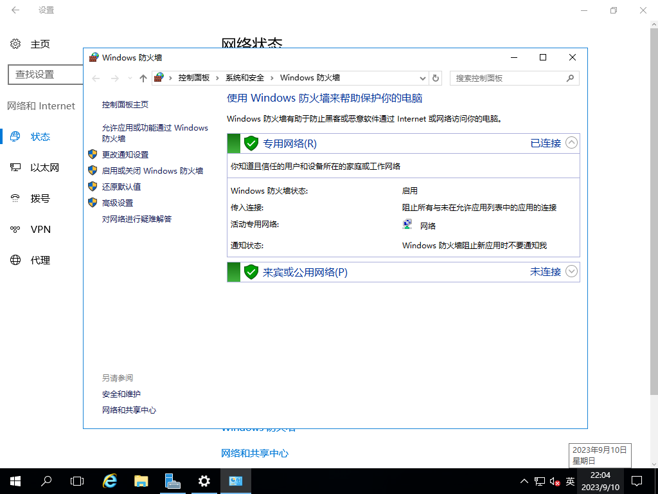The height and width of the screenshot is (494, 658).
Task: Open Task View
Action: tap(77, 481)
